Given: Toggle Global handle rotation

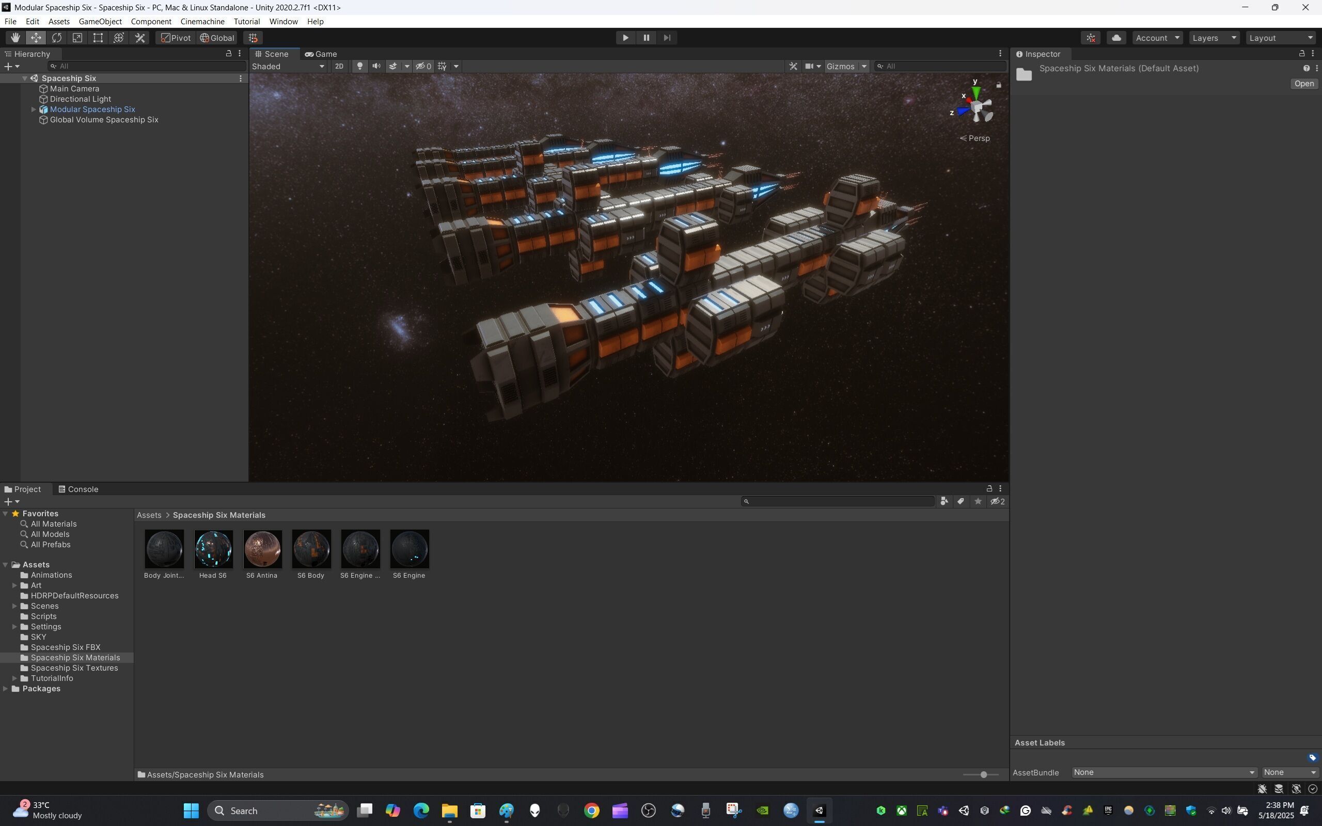Looking at the screenshot, I should pyautogui.click(x=217, y=38).
